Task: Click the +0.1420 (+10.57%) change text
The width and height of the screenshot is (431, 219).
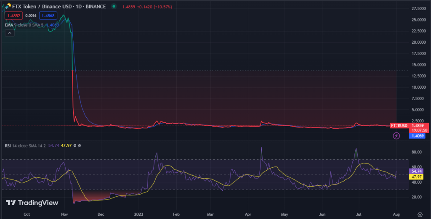Action: coord(154,7)
